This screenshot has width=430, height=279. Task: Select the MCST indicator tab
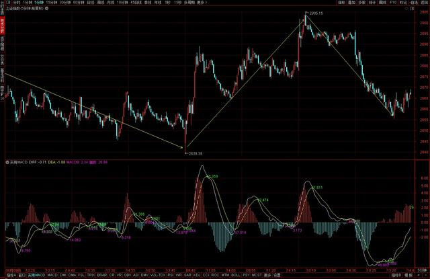click(x=257, y=275)
